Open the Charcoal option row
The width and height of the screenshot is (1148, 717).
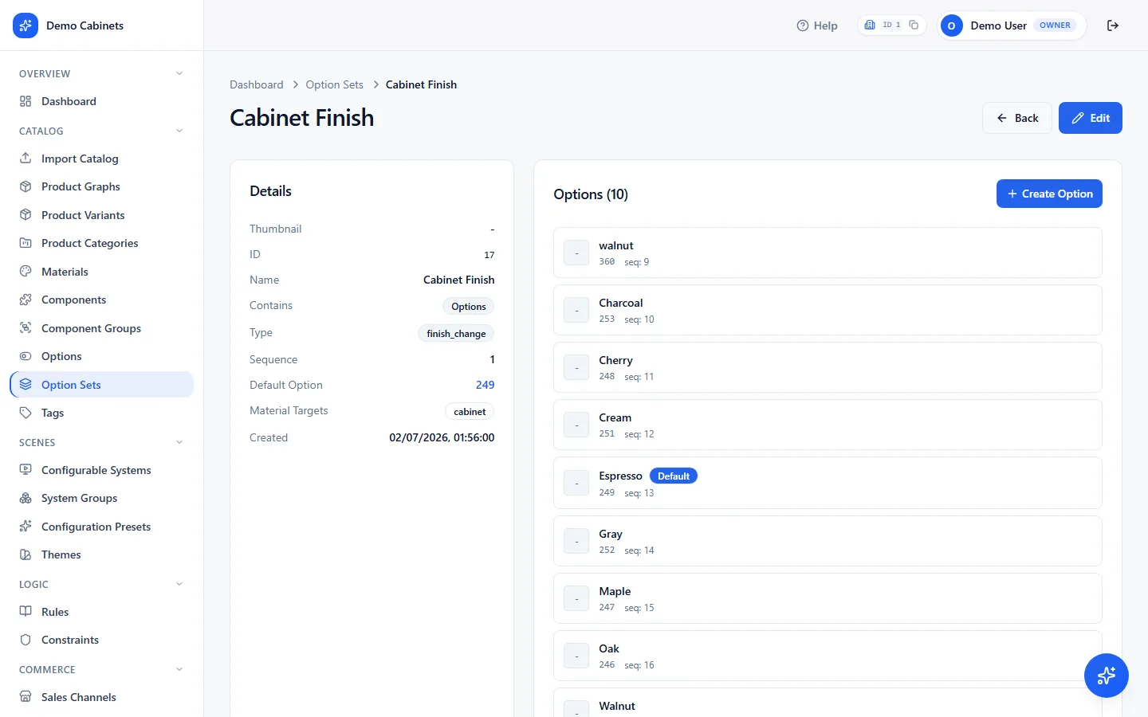(x=828, y=310)
